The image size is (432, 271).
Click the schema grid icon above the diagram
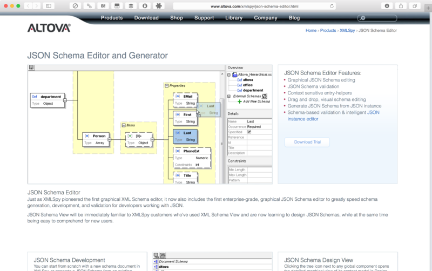(31, 67)
